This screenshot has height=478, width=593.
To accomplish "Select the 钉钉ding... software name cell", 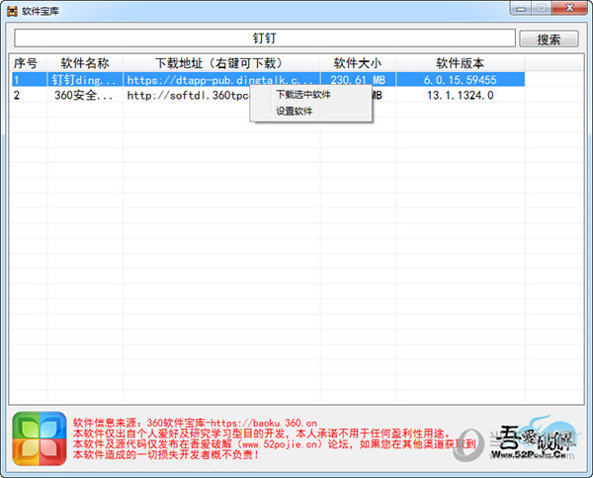I will pyautogui.click(x=85, y=80).
